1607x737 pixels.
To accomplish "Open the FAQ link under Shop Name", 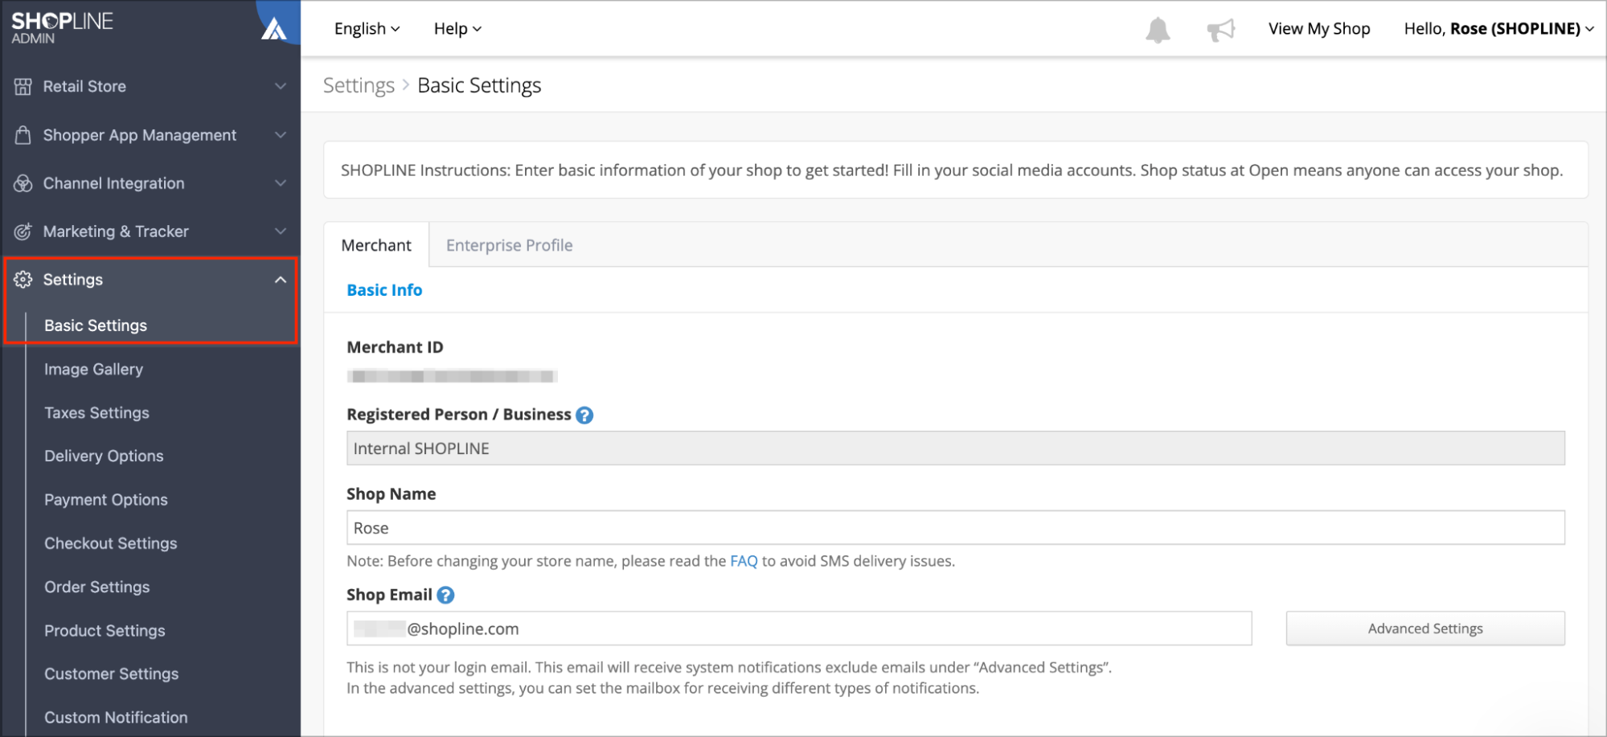I will tap(744, 561).
